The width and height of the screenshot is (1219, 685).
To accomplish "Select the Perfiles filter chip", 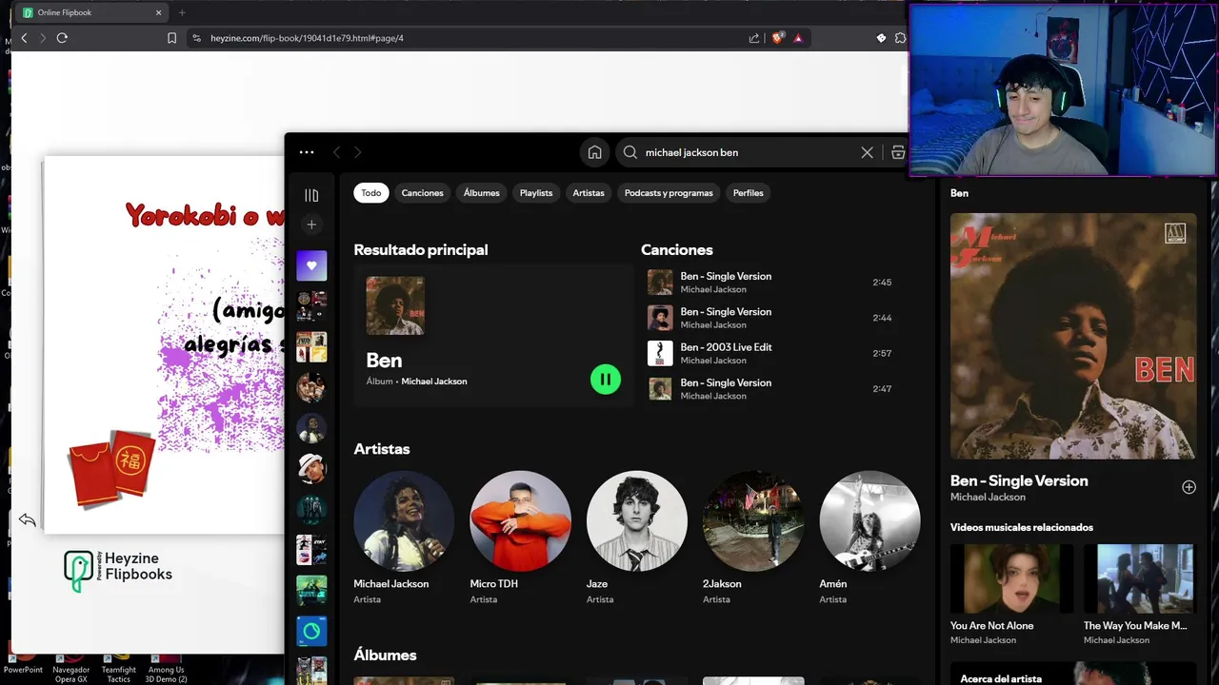I will [x=748, y=193].
